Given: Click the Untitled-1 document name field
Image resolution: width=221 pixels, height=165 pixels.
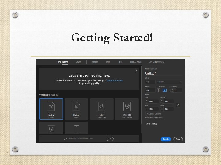Looking at the screenshot, I should click(x=164, y=74).
